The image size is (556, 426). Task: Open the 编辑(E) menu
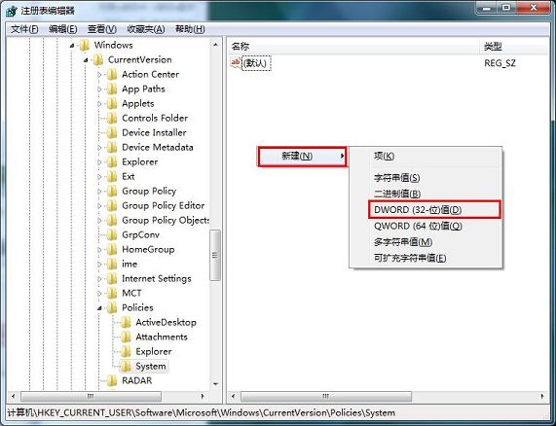coord(62,29)
